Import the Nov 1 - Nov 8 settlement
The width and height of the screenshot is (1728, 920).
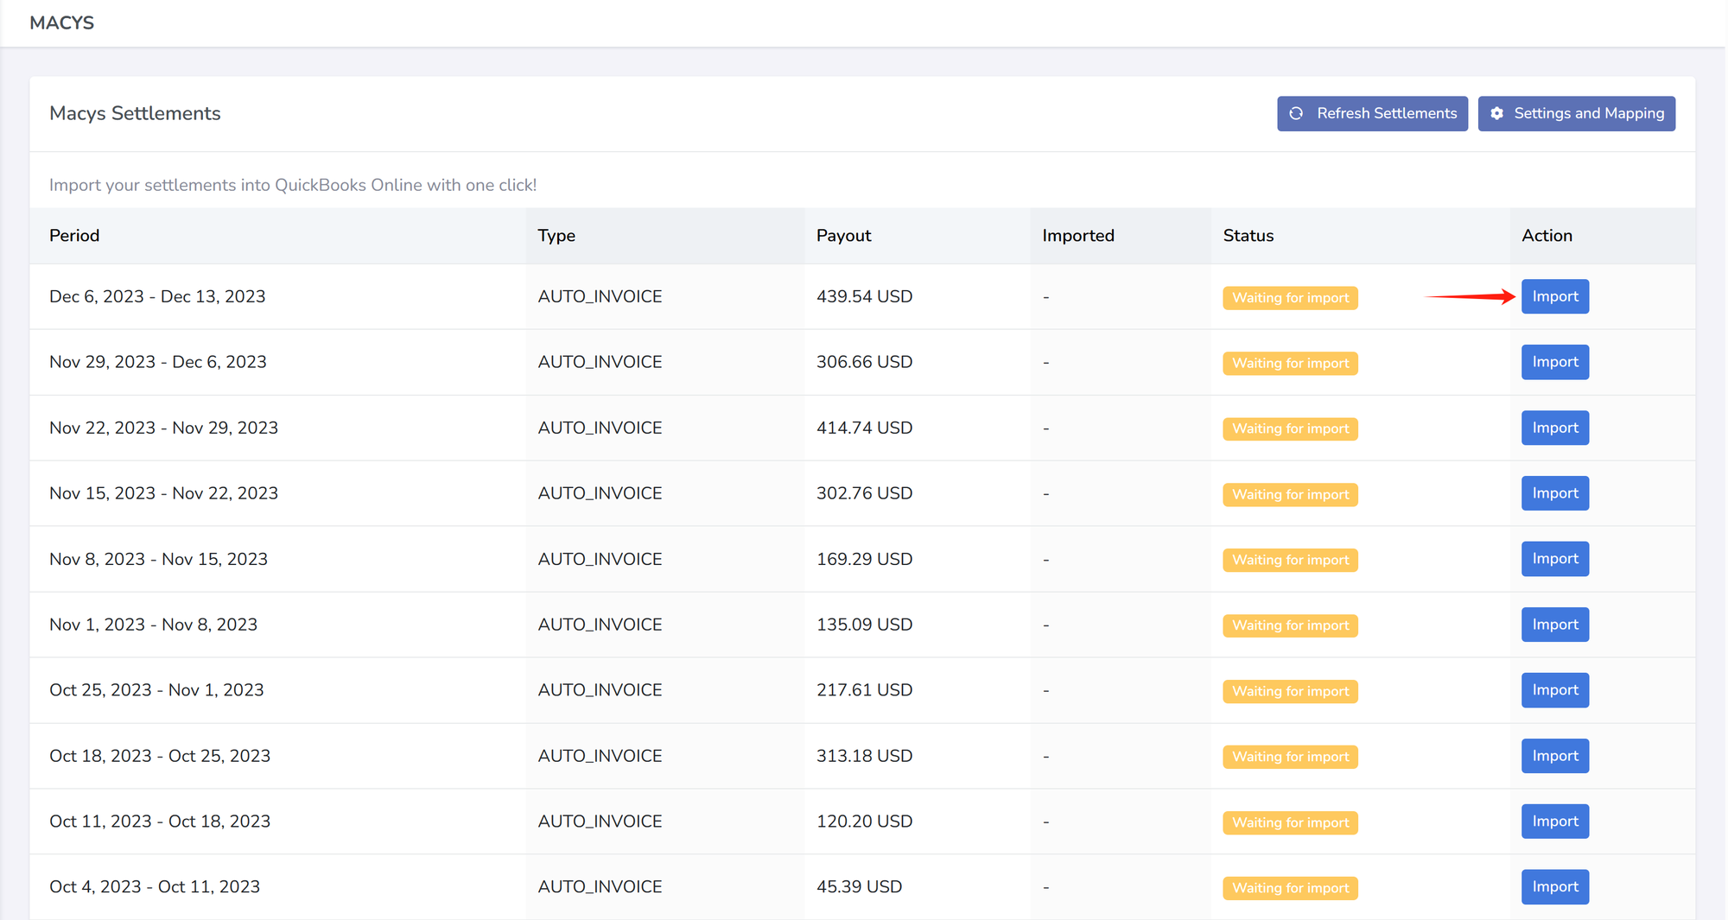tap(1554, 625)
